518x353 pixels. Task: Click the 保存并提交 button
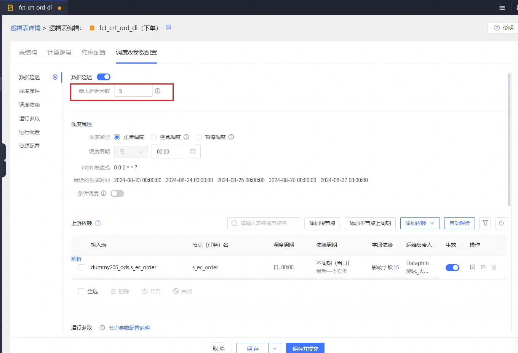coord(305,348)
